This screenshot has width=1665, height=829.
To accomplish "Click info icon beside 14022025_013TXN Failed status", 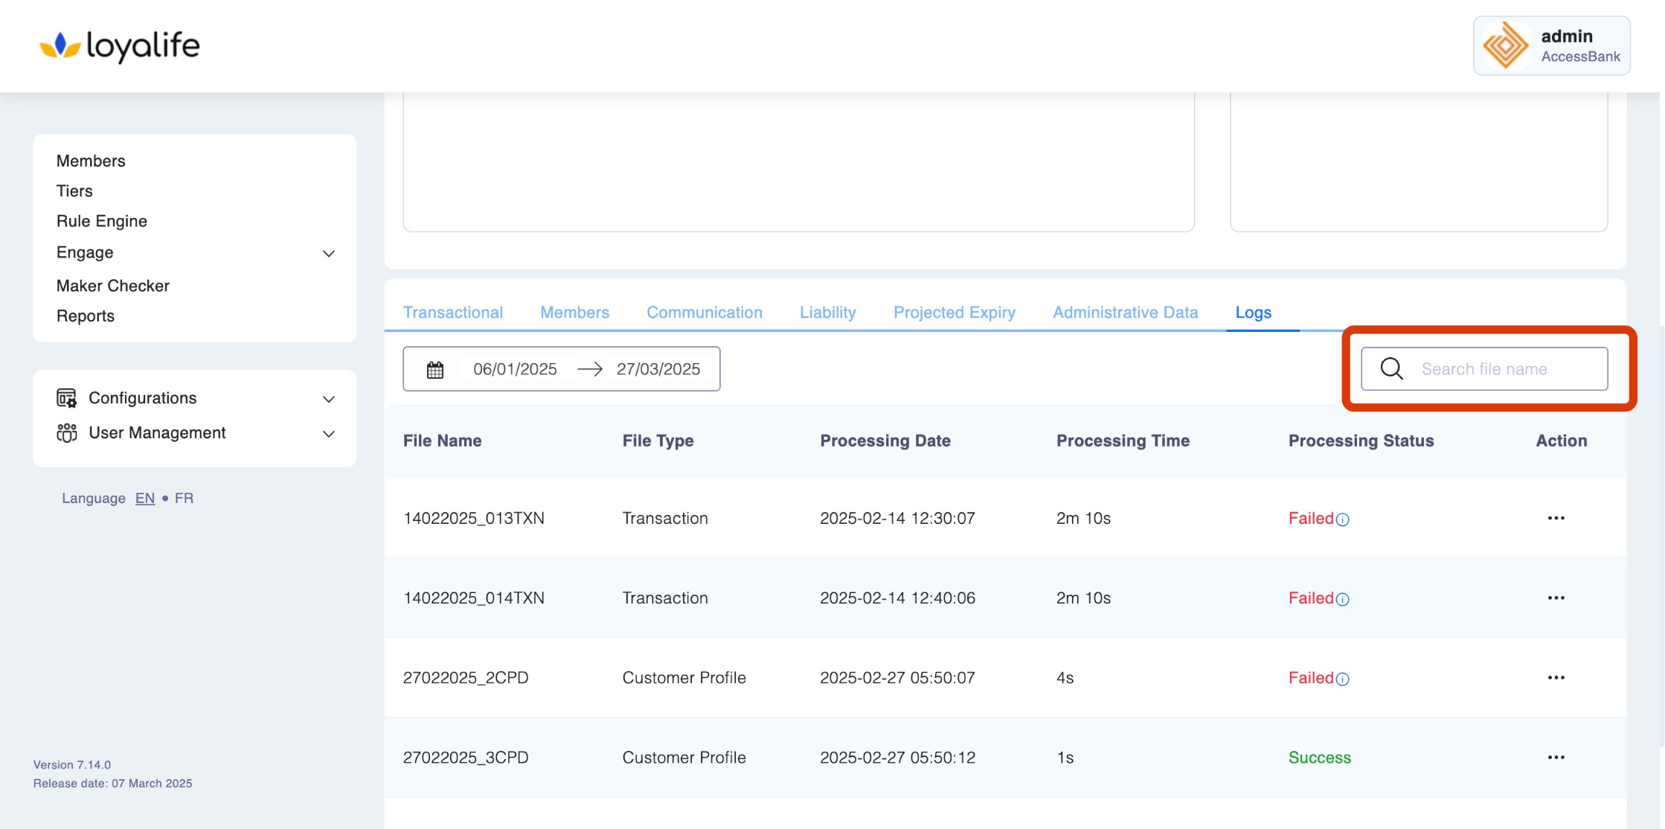I will pyautogui.click(x=1343, y=520).
